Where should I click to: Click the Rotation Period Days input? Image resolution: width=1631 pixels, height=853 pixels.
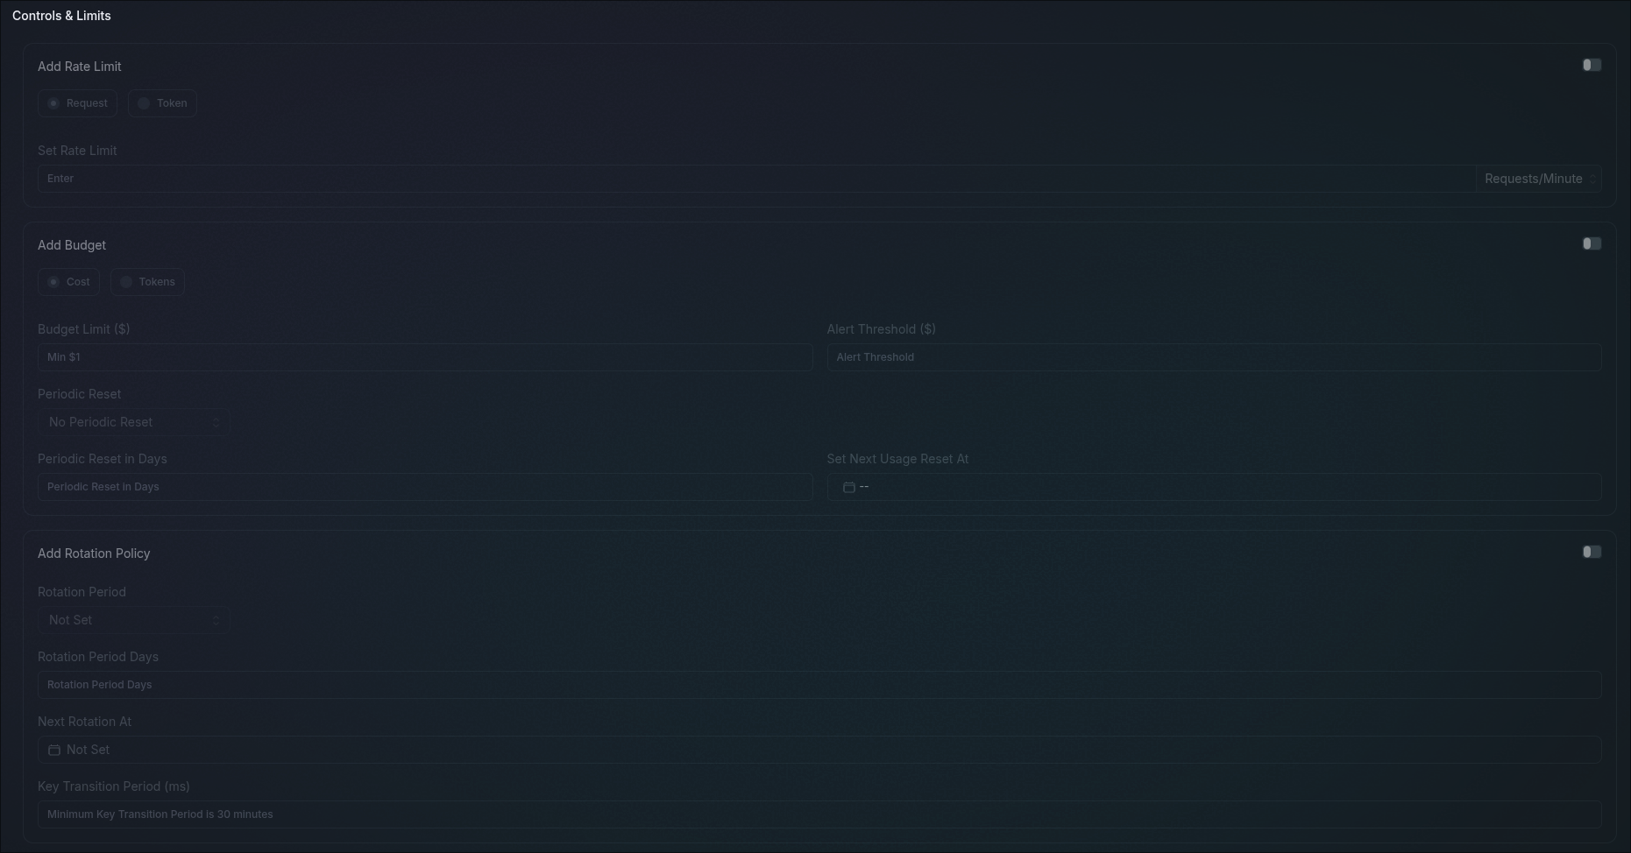pyautogui.click(x=819, y=685)
